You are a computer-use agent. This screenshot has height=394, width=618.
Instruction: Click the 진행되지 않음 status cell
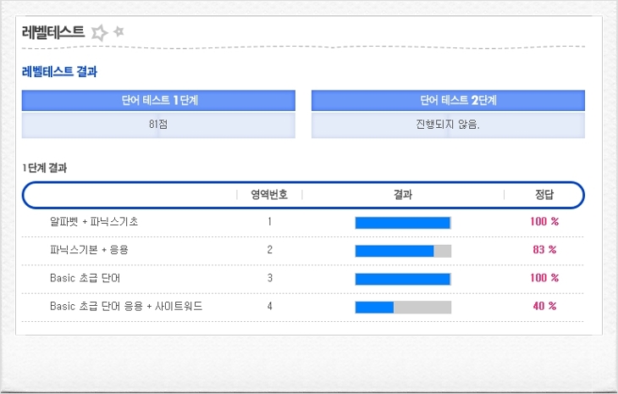coord(448,125)
